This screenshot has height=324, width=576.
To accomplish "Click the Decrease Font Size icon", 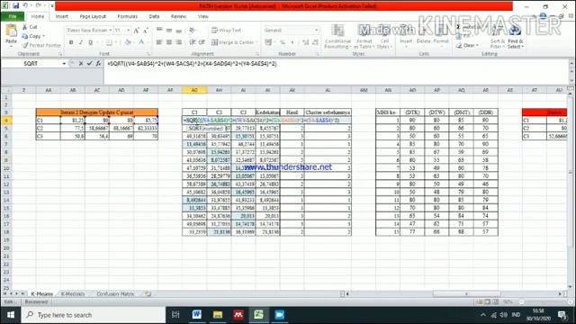I will click(146, 31).
